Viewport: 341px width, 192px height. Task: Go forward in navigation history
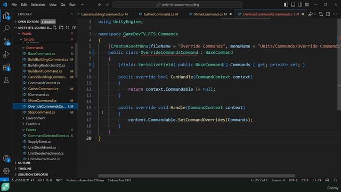(x=107, y=5)
